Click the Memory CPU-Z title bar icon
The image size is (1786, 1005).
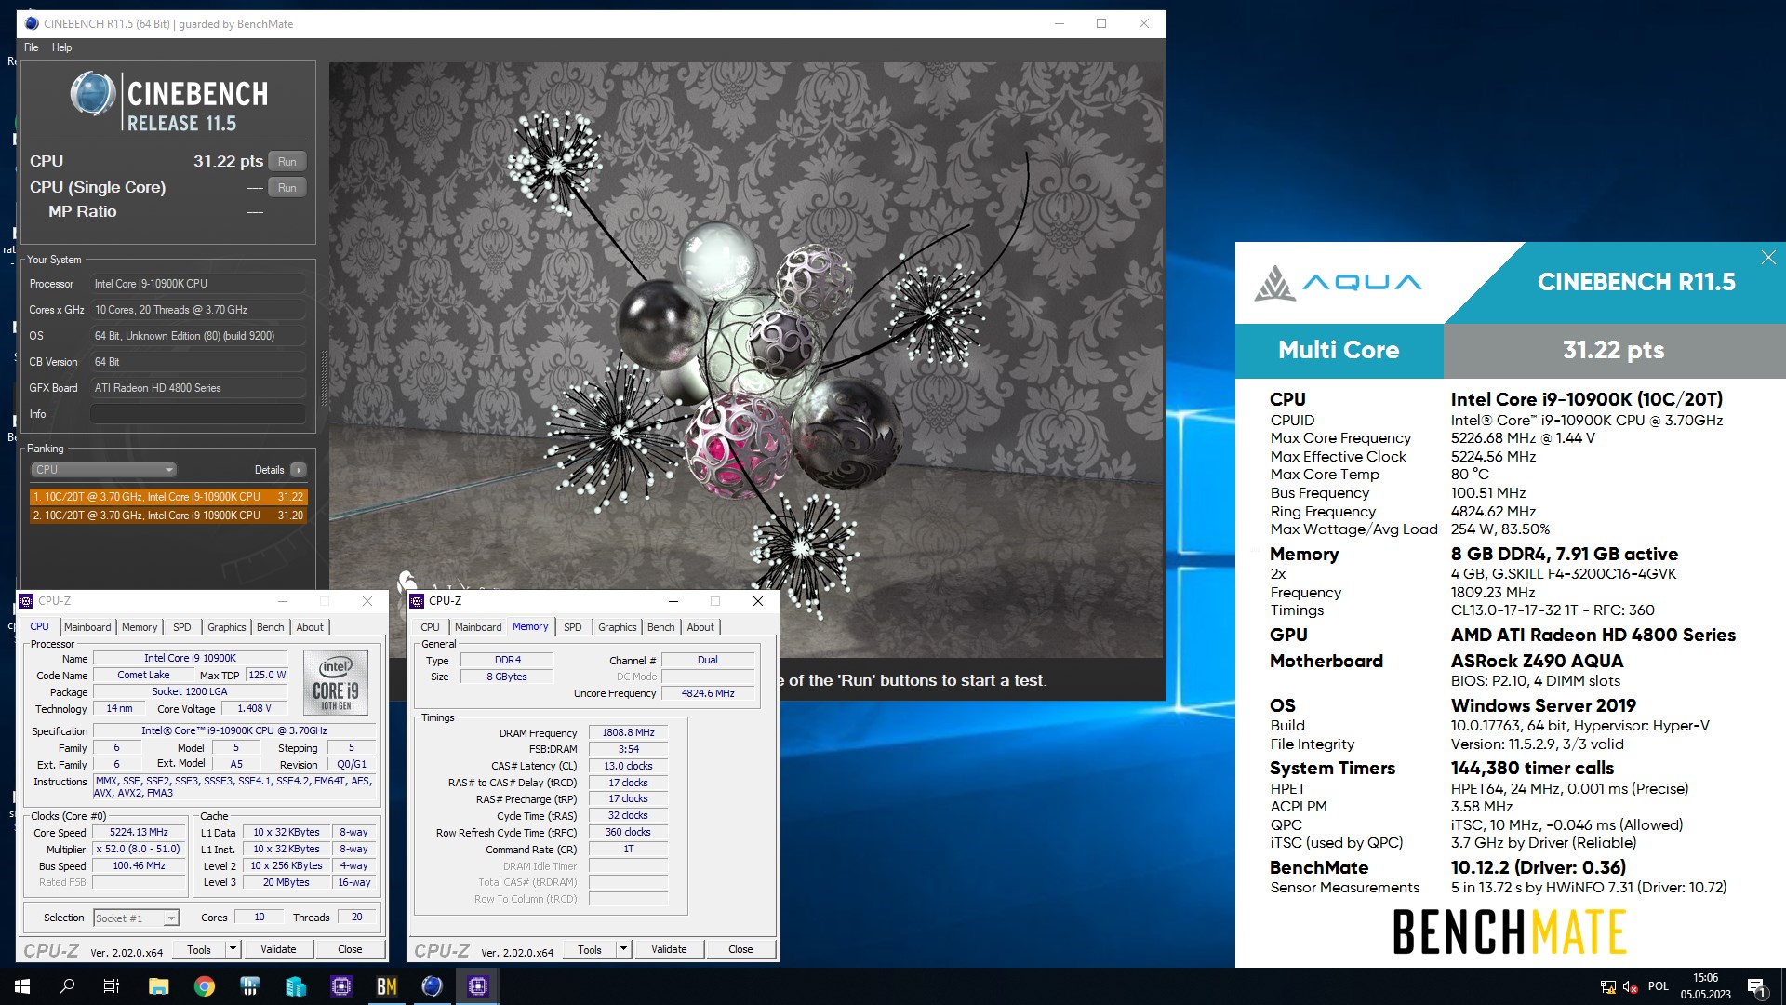(x=417, y=601)
